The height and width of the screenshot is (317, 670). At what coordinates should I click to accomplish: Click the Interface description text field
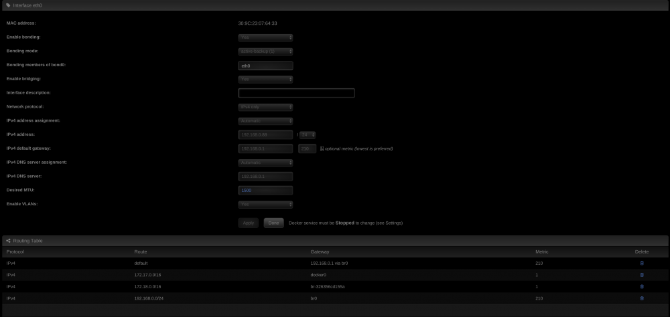pos(297,93)
